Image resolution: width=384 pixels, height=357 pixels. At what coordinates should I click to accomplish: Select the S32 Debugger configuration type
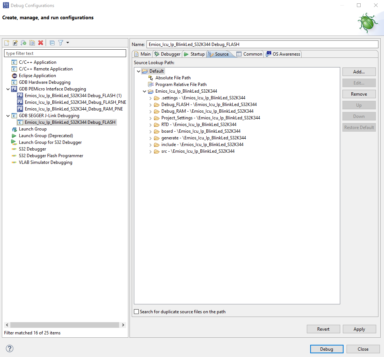(33, 149)
